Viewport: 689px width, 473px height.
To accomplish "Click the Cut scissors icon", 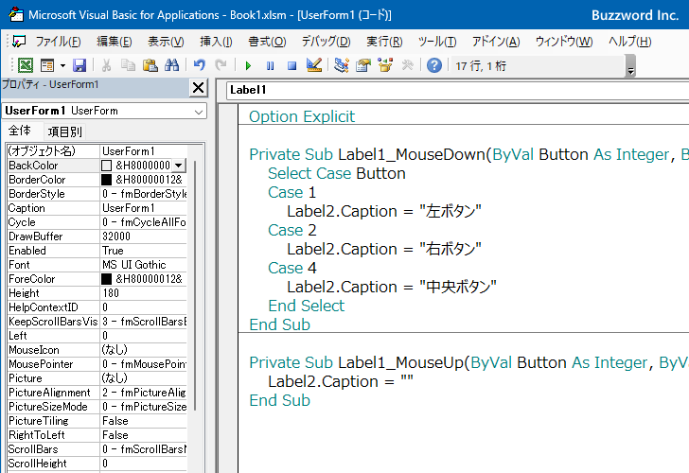I will pyautogui.click(x=106, y=65).
